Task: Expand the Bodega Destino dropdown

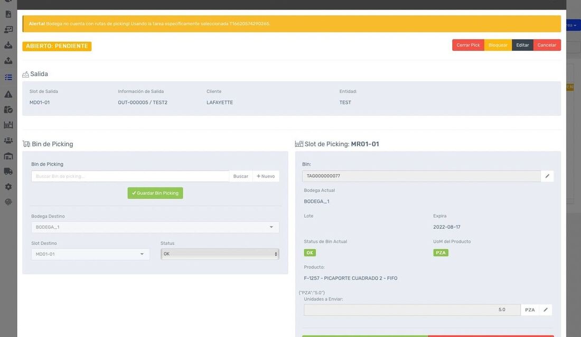Action: point(155,227)
